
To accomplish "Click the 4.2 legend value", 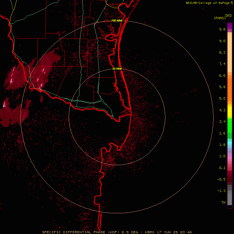I will click(222, 110).
